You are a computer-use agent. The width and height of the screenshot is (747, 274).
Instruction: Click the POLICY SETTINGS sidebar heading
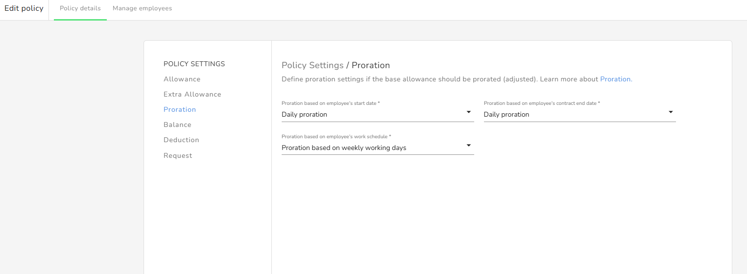tap(194, 64)
